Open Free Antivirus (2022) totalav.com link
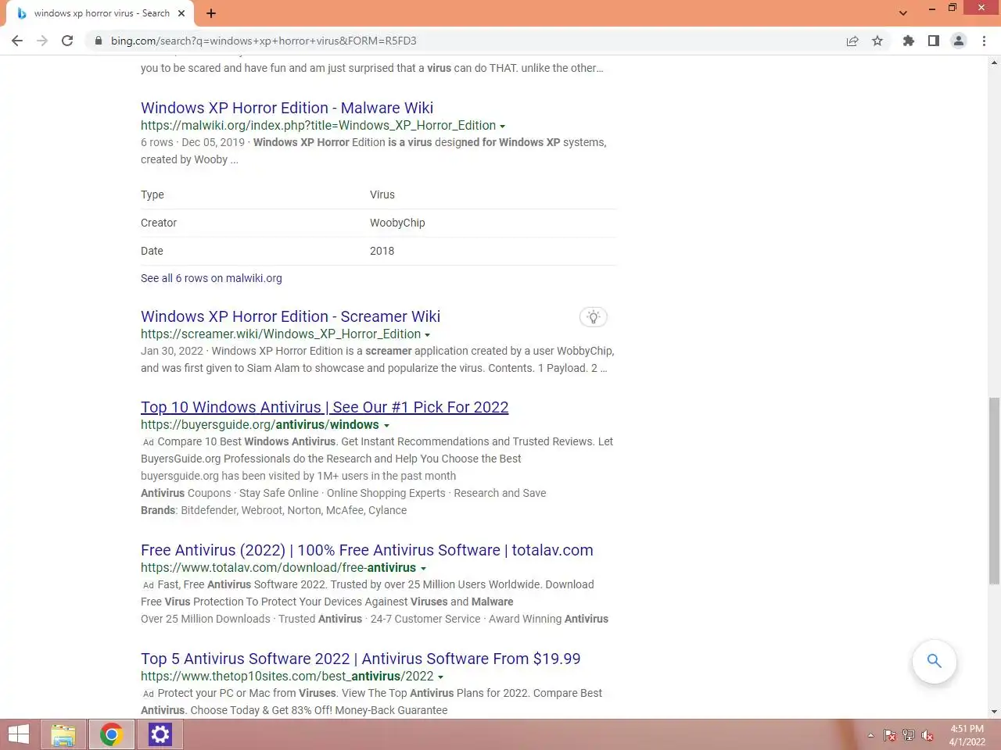The width and height of the screenshot is (1001, 750). (367, 550)
